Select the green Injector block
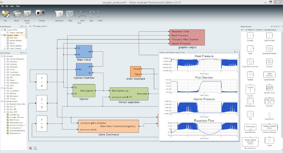 pos(84,91)
